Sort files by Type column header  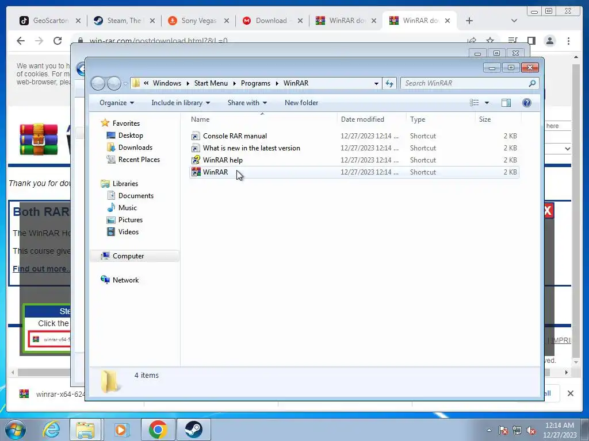pos(441,119)
